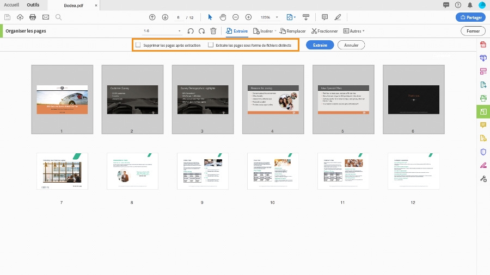Go to previous page arrow
The height and width of the screenshot is (275, 490).
pyautogui.click(x=152, y=17)
